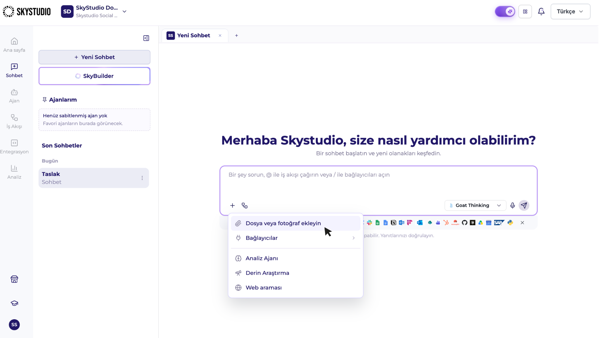Select the SAP connector icon
This screenshot has width=600, height=338.
pyautogui.click(x=499, y=223)
